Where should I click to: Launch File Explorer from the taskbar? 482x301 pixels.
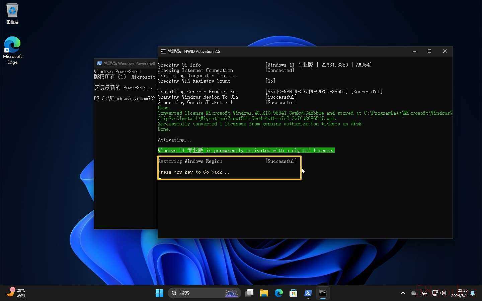click(x=264, y=293)
